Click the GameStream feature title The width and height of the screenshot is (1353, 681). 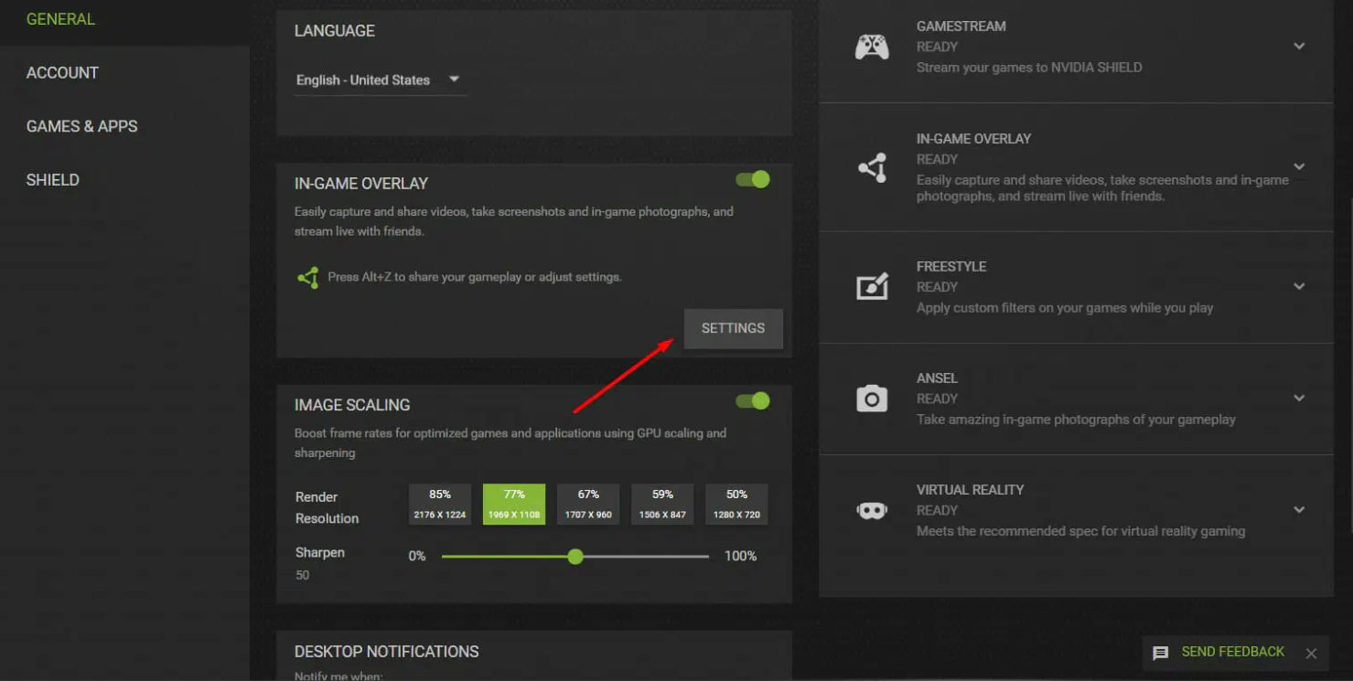click(x=961, y=27)
